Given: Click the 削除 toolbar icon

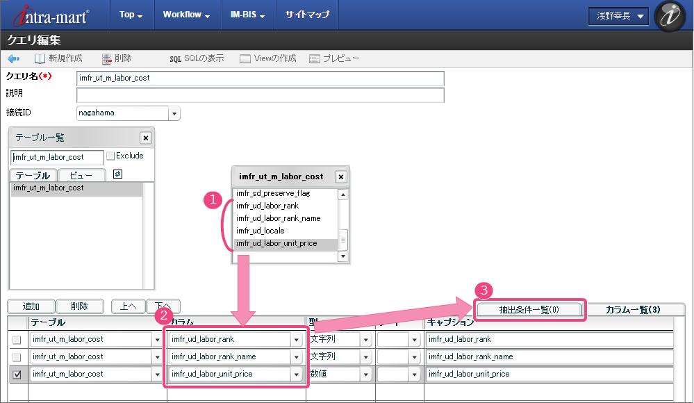Looking at the screenshot, I should pyautogui.click(x=106, y=58).
